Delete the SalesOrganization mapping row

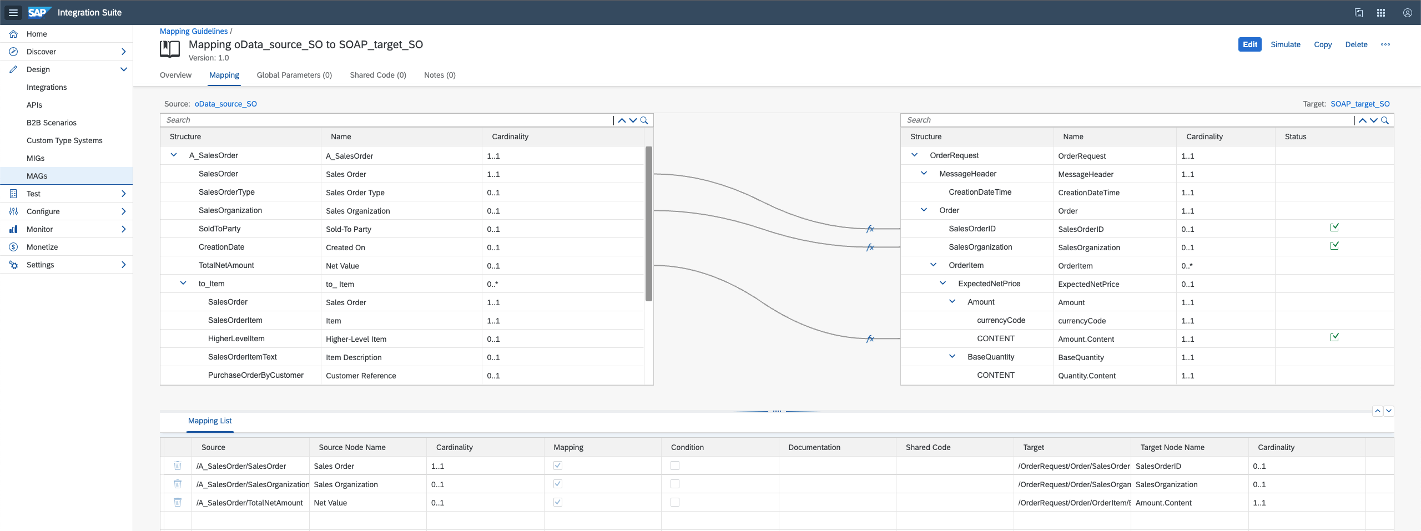[178, 484]
